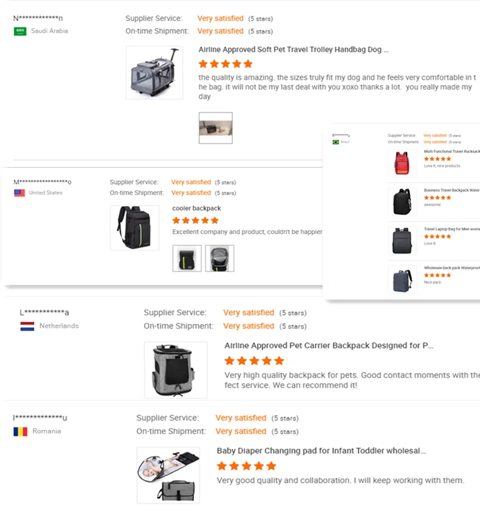Open the cooler backpack product image
The height and width of the screenshot is (512, 480).
[134, 227]
